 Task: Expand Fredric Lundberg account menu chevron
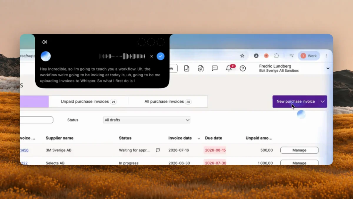328,68
